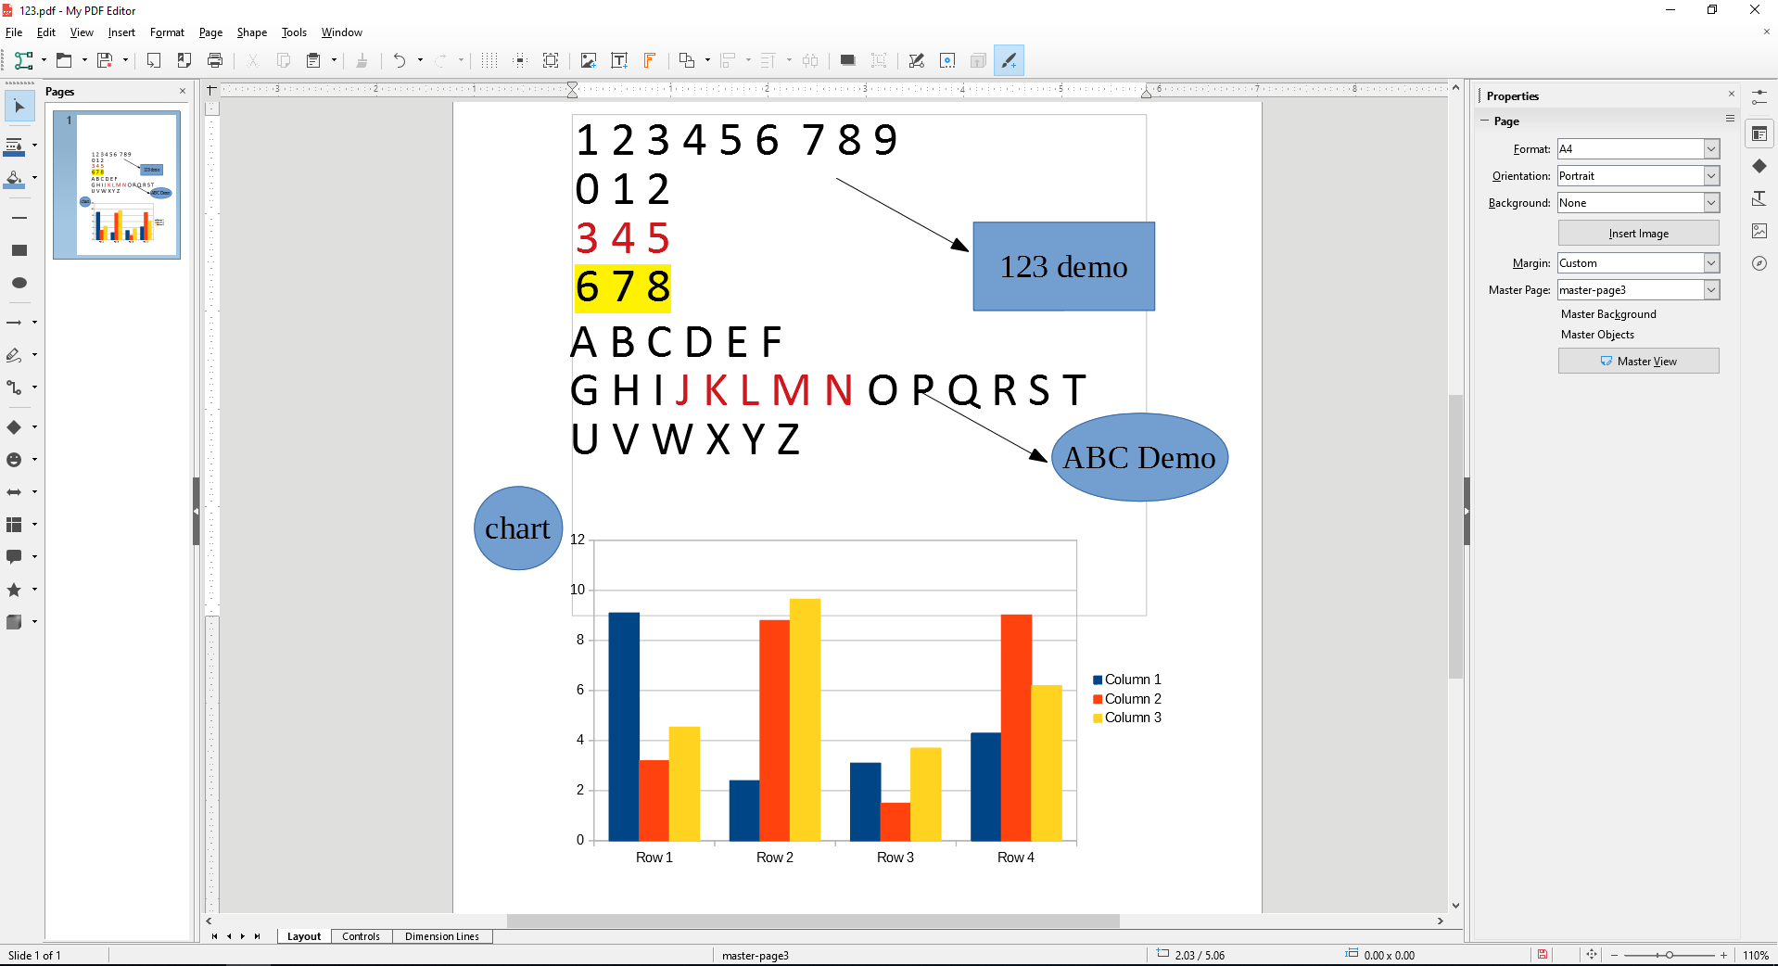
Task: Select the Rectangle drawing tool
Action: pyautogui.click(x=19, y=250)
